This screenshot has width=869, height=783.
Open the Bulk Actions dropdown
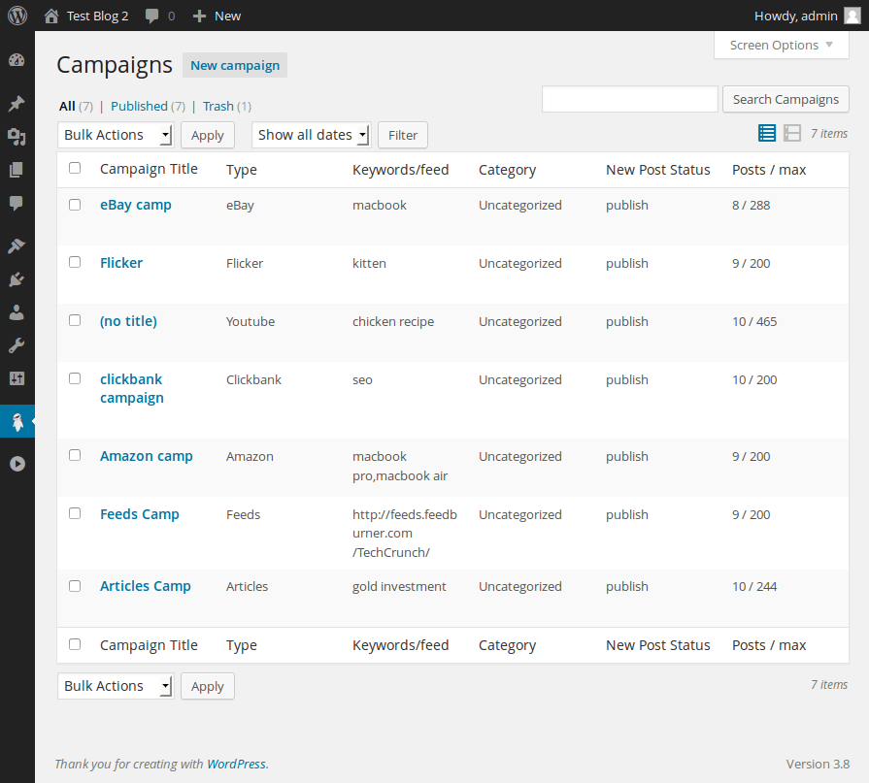tap(115, 134)
